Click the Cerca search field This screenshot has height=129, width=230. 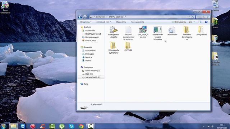203,17
